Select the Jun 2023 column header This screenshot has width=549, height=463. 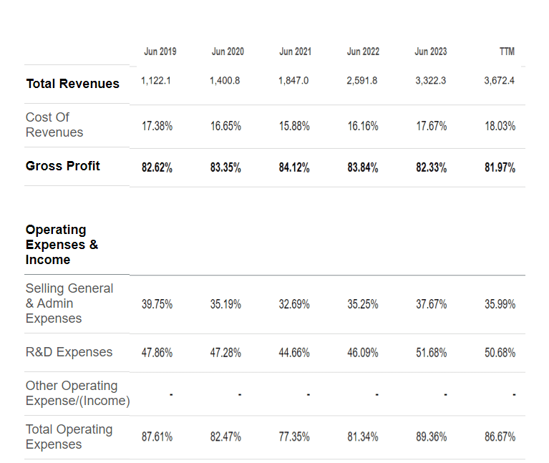tap(431, 52)
